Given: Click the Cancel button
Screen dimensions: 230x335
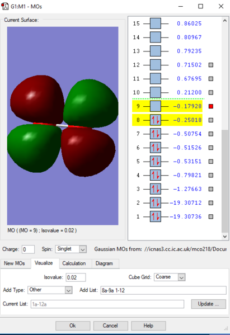Looking at the screenshot, I should coord(110,325).
